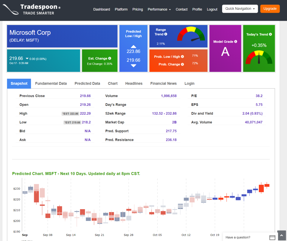This screenshot has height=241, width=287.
Task: Click the Today's Trend +0.35% value
Action: pos(259,45)
